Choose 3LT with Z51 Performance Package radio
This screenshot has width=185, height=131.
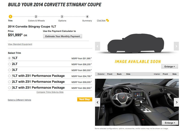(10, 88)
